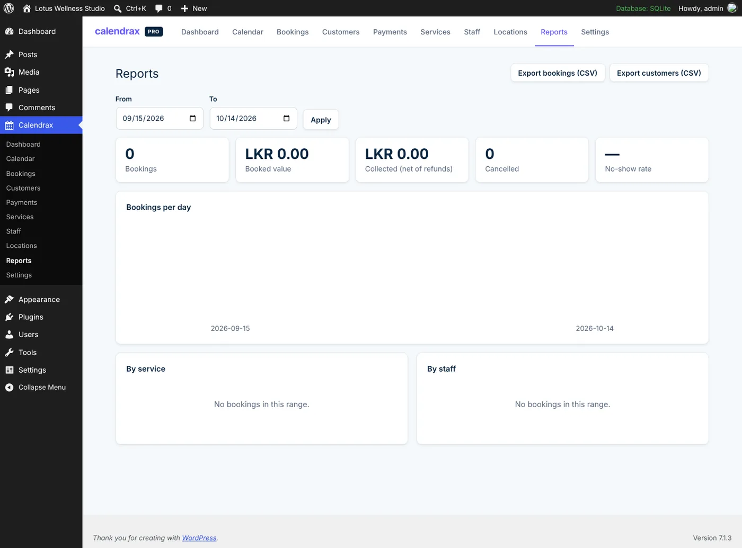Image resolution: width=742 pixels, height=548 pixels.
Task: Click the Appearance brush icon
Action: 9,300
